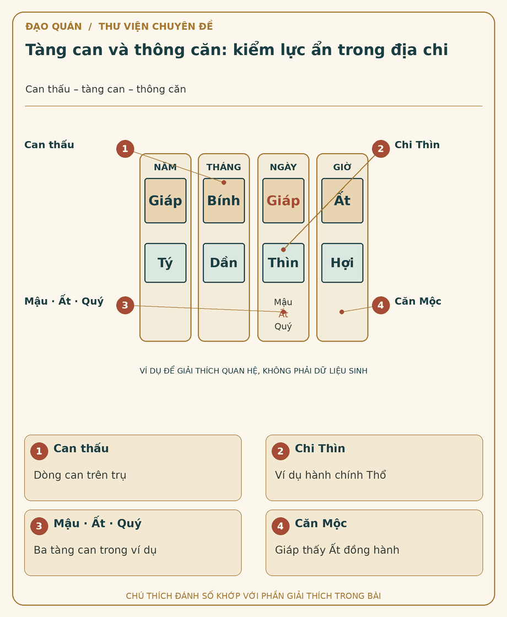
Task: Select the Thìn branch tile
Action: click(x=283, y=263)
